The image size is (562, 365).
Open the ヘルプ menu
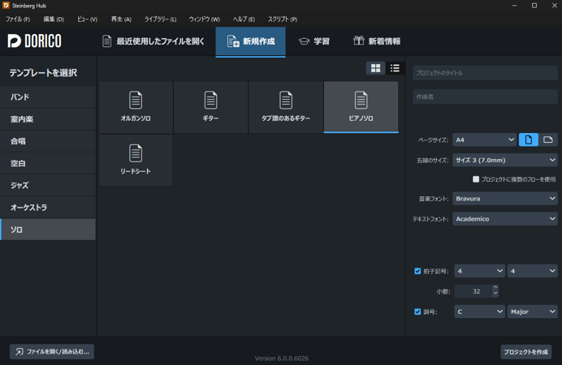point(244,19)
